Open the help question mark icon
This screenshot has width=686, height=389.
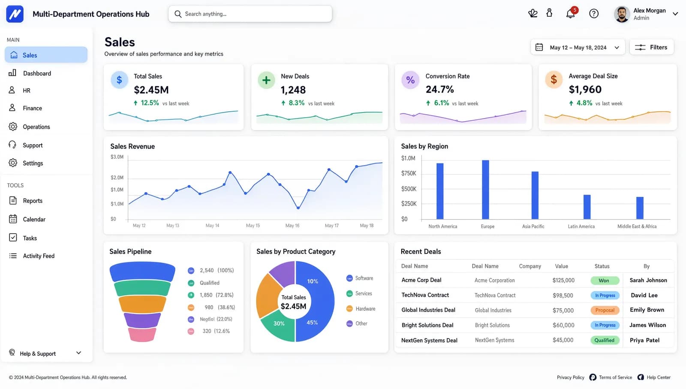(594, 14)
